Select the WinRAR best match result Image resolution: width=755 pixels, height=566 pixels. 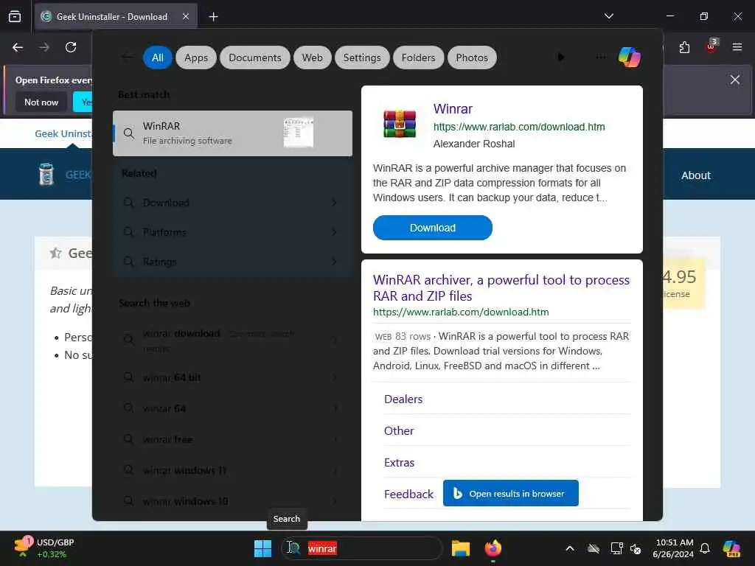click(232, 133)
